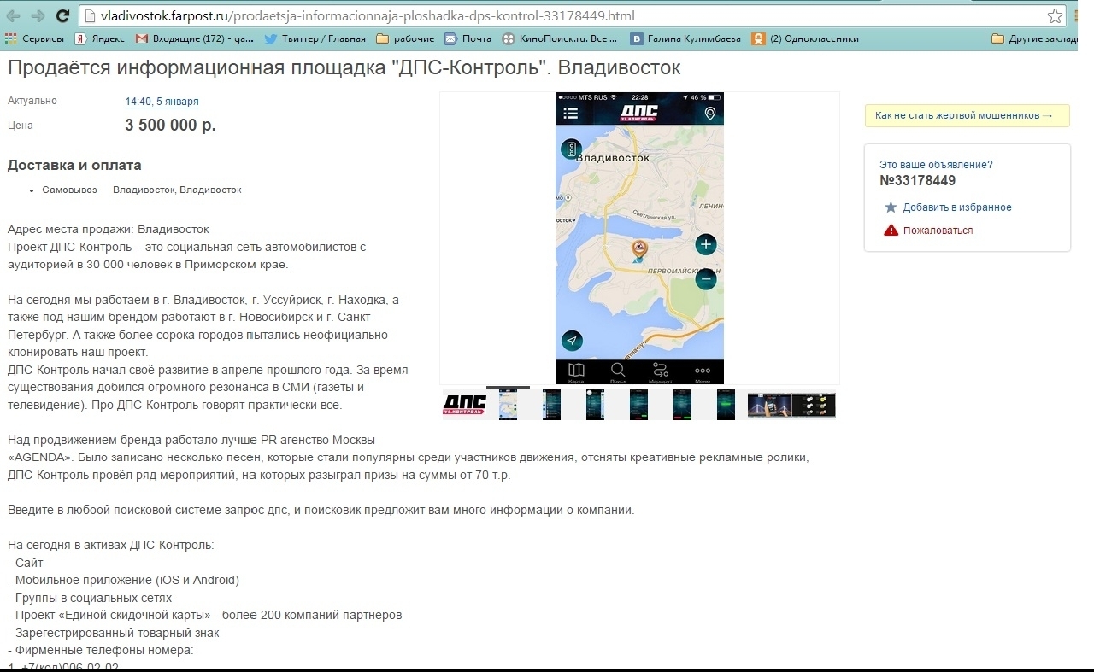Click the Доставка и оплата heading

[74, 166]
